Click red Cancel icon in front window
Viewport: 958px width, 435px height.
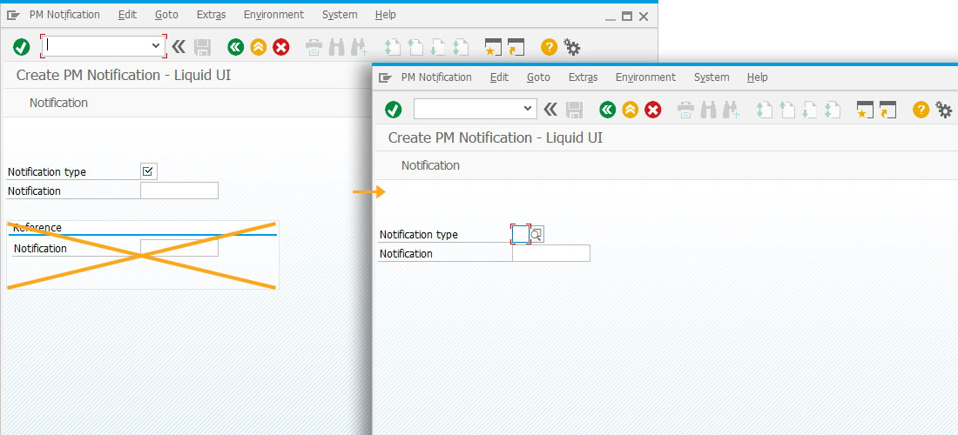(x=653, y=110)
